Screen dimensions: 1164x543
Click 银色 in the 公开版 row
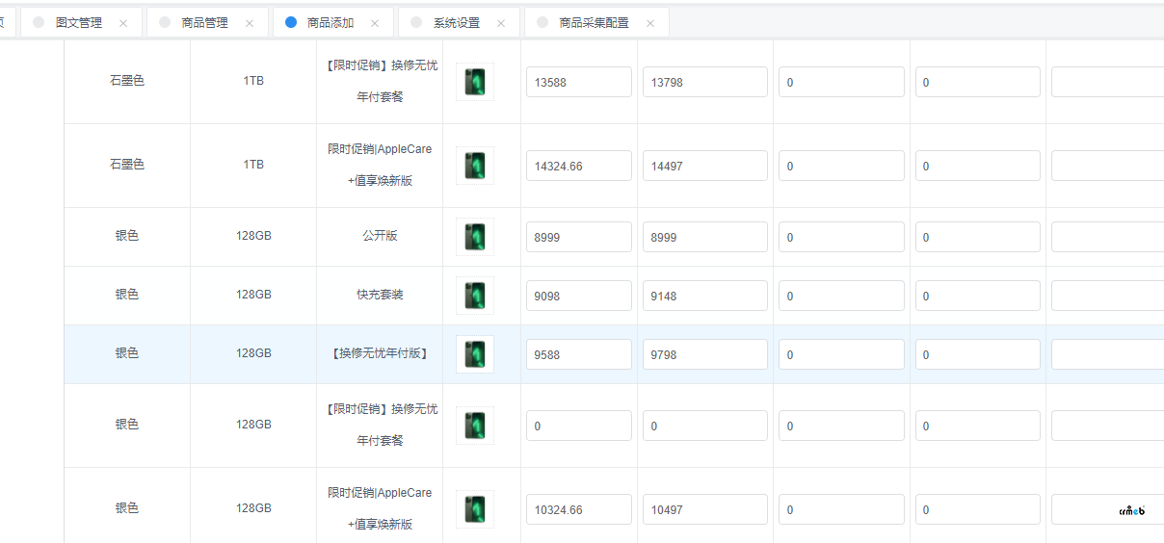coord(127,236)
